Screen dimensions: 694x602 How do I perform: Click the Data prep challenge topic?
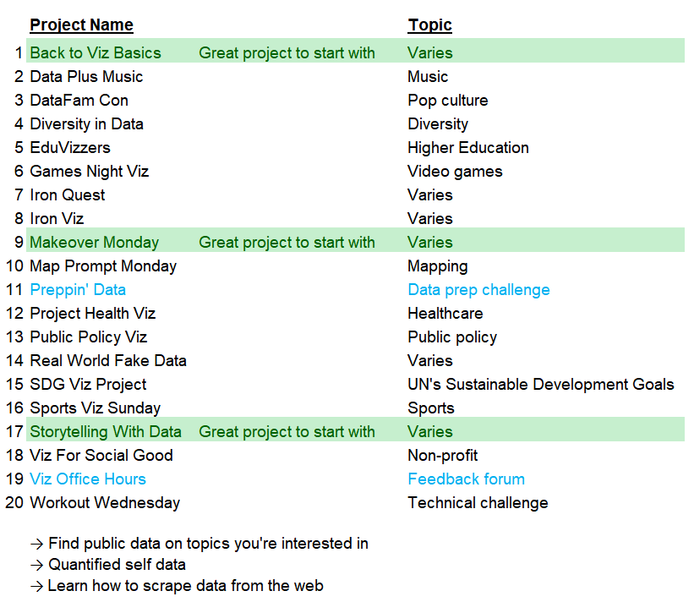478,289
